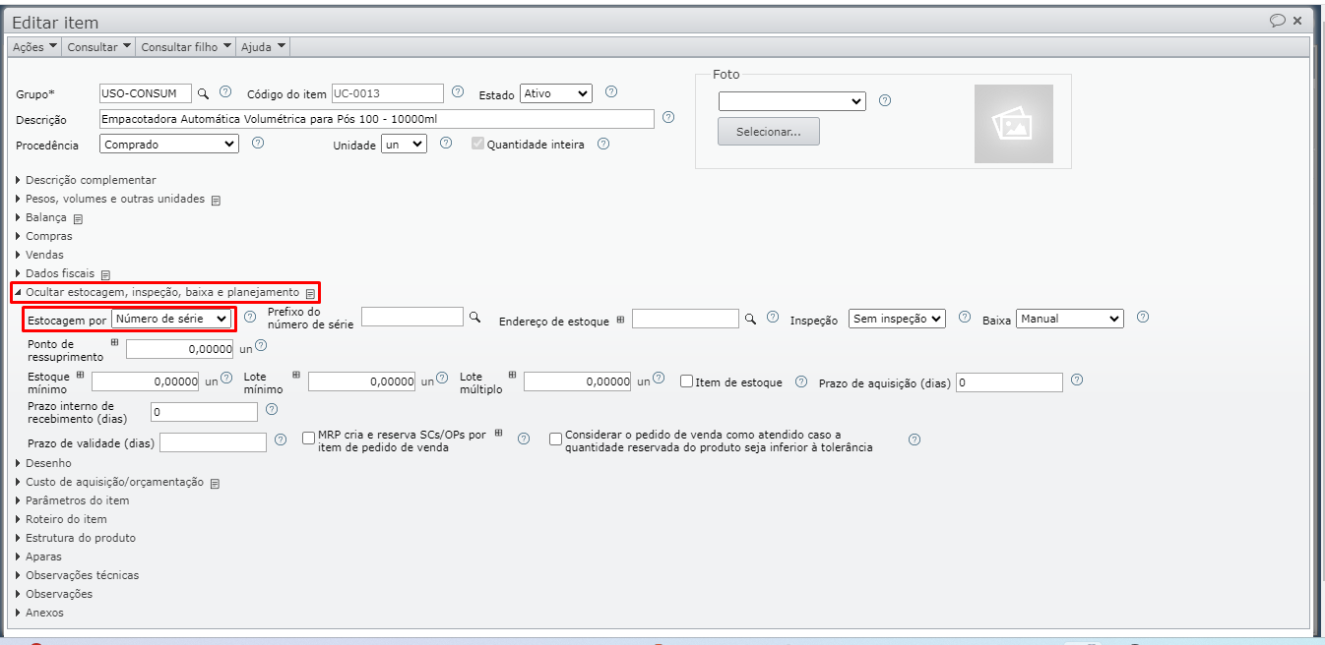Click help icon next to Código do item
The image size is (1325, 645).
(458, 92)
